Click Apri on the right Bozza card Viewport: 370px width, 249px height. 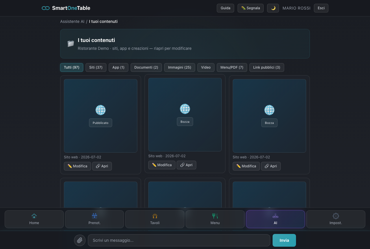[x=271, y=166]
